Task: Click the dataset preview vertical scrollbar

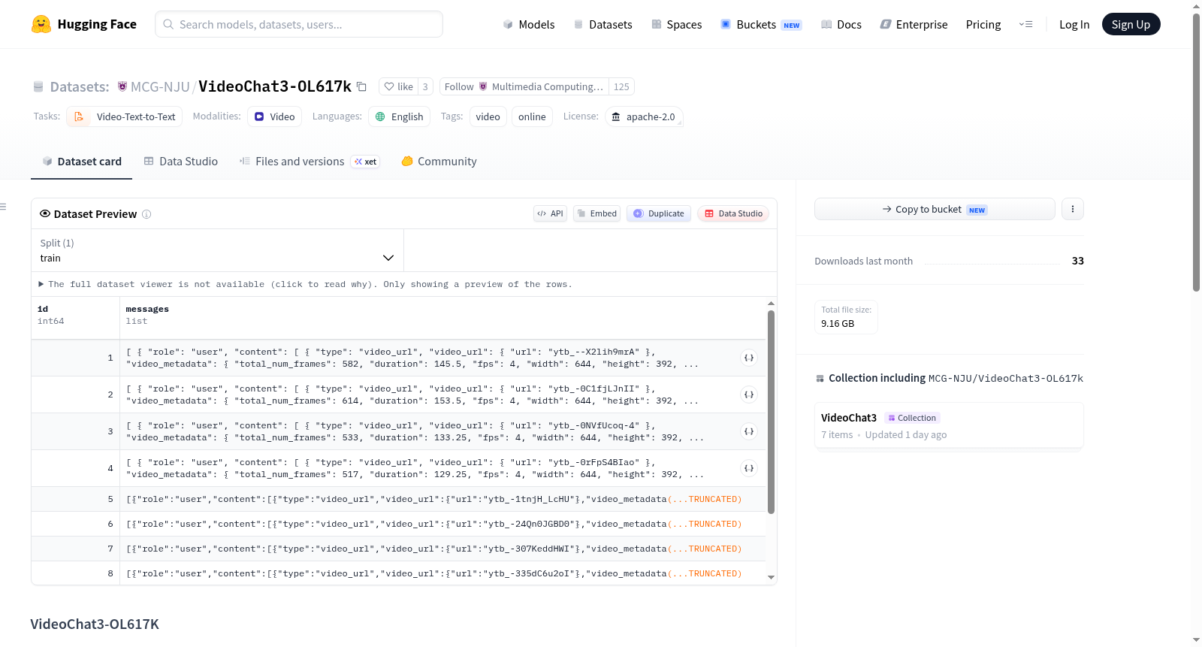Action: [x=771, y=412]
